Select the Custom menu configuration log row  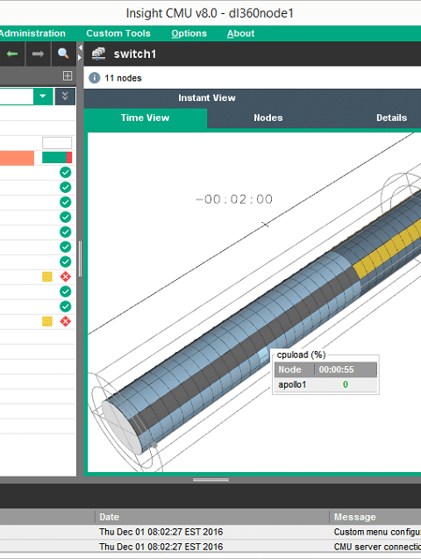click(x=210, y=532)
